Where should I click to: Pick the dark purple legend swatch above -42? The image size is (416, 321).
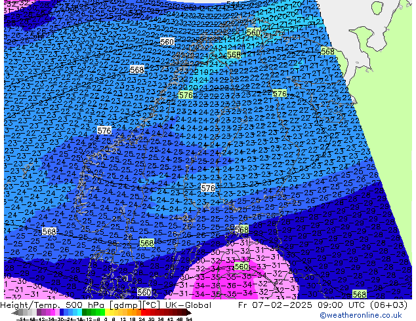click(x=39, y=312)
